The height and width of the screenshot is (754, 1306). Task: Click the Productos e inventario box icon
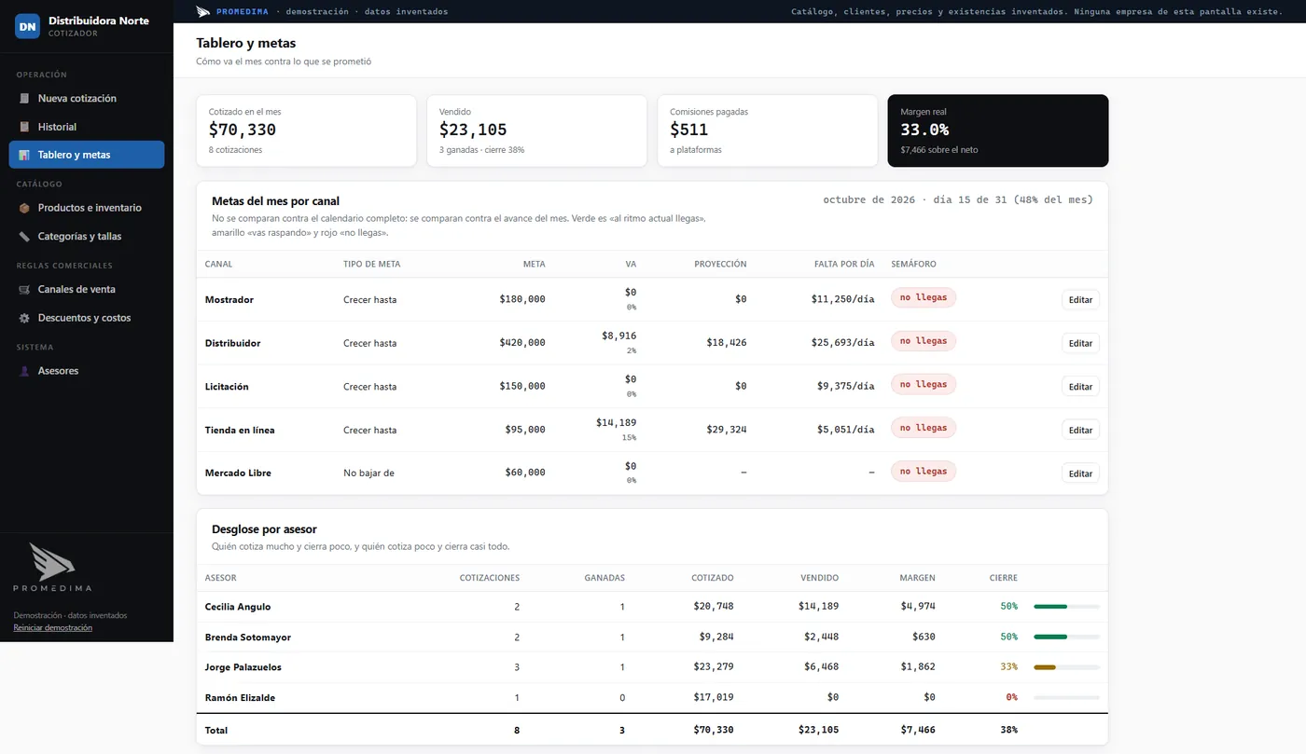[24, 208]
